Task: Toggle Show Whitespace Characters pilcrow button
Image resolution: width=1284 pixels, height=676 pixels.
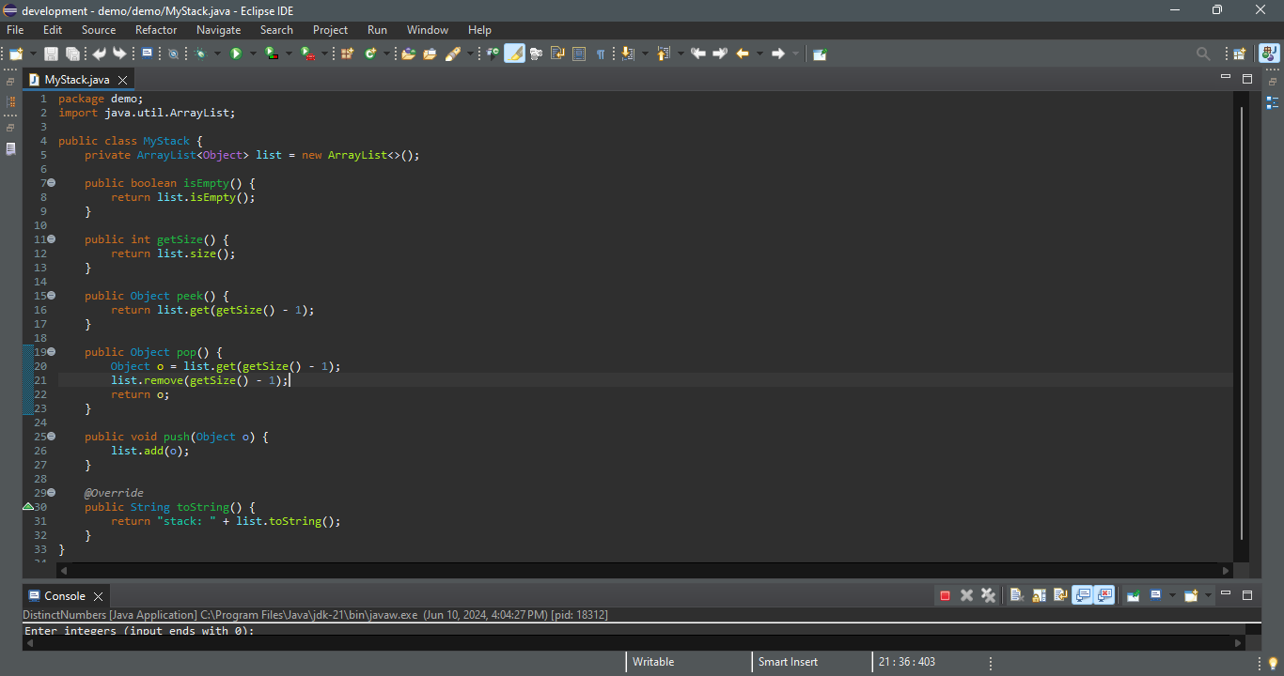Action: tap(600, 54)
